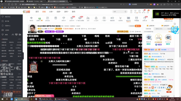Screen dimensions: 181x101
Task: Open 主播投稿 link in side panel
Action: click(151, 25)
